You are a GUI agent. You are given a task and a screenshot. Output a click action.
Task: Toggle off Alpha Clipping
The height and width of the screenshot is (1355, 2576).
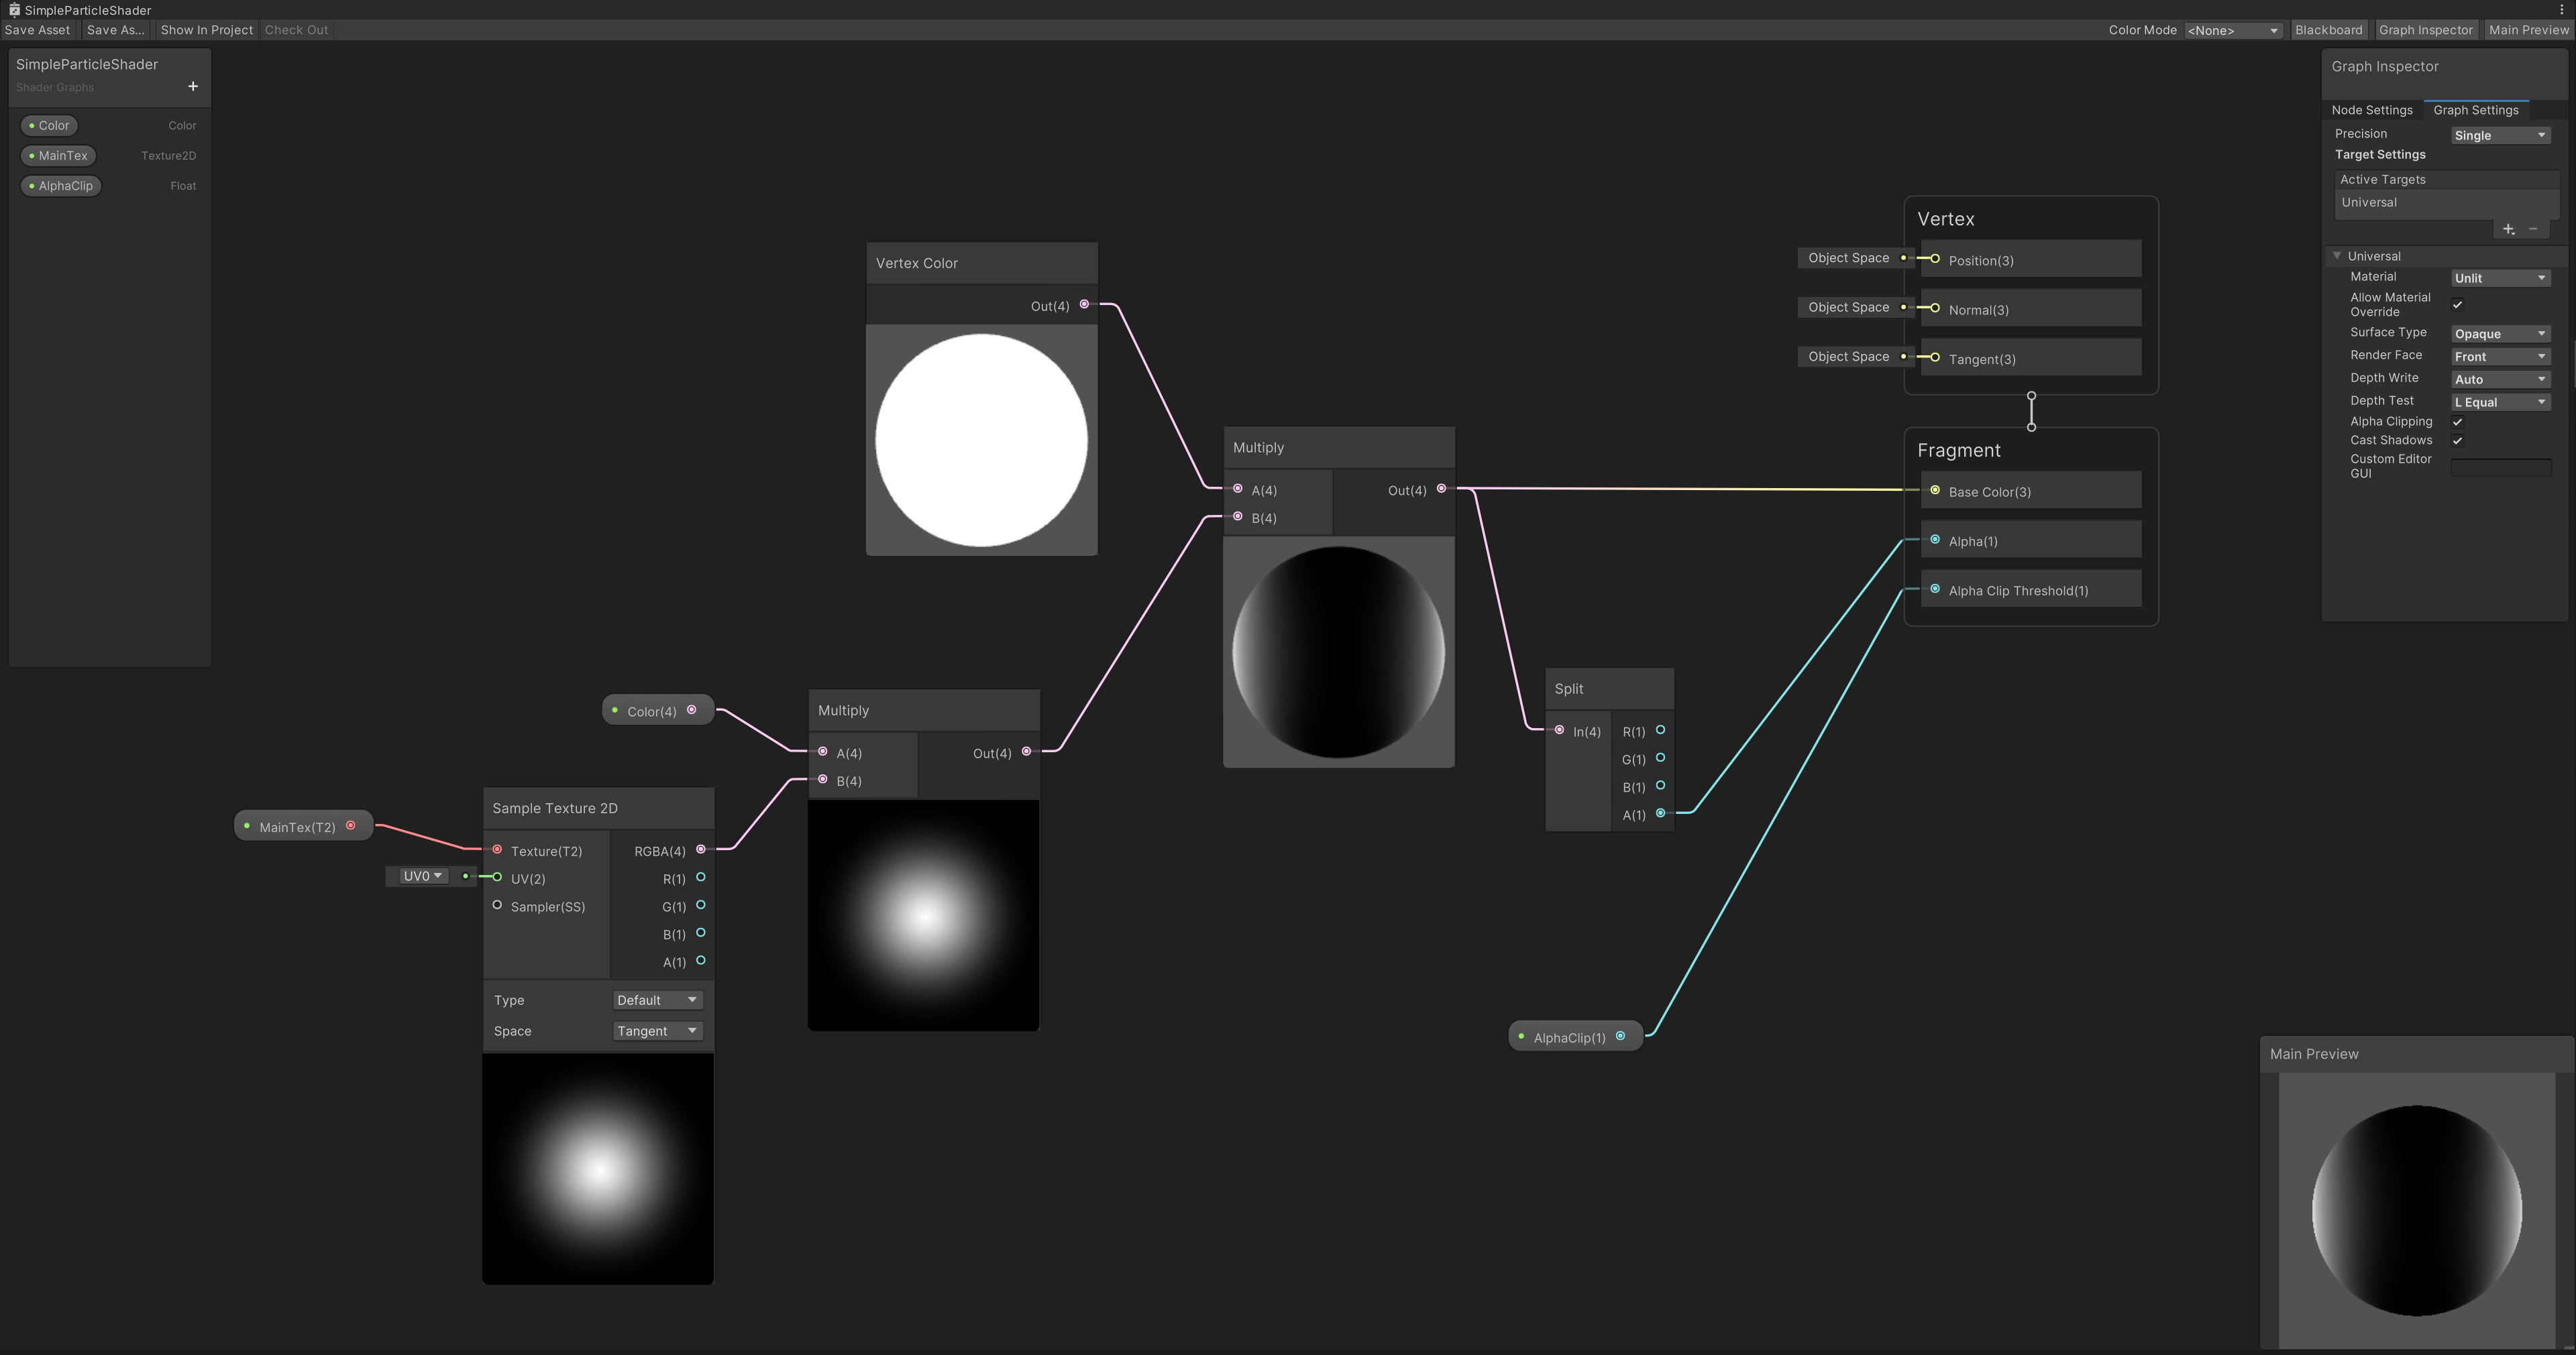pos(2458,422)
